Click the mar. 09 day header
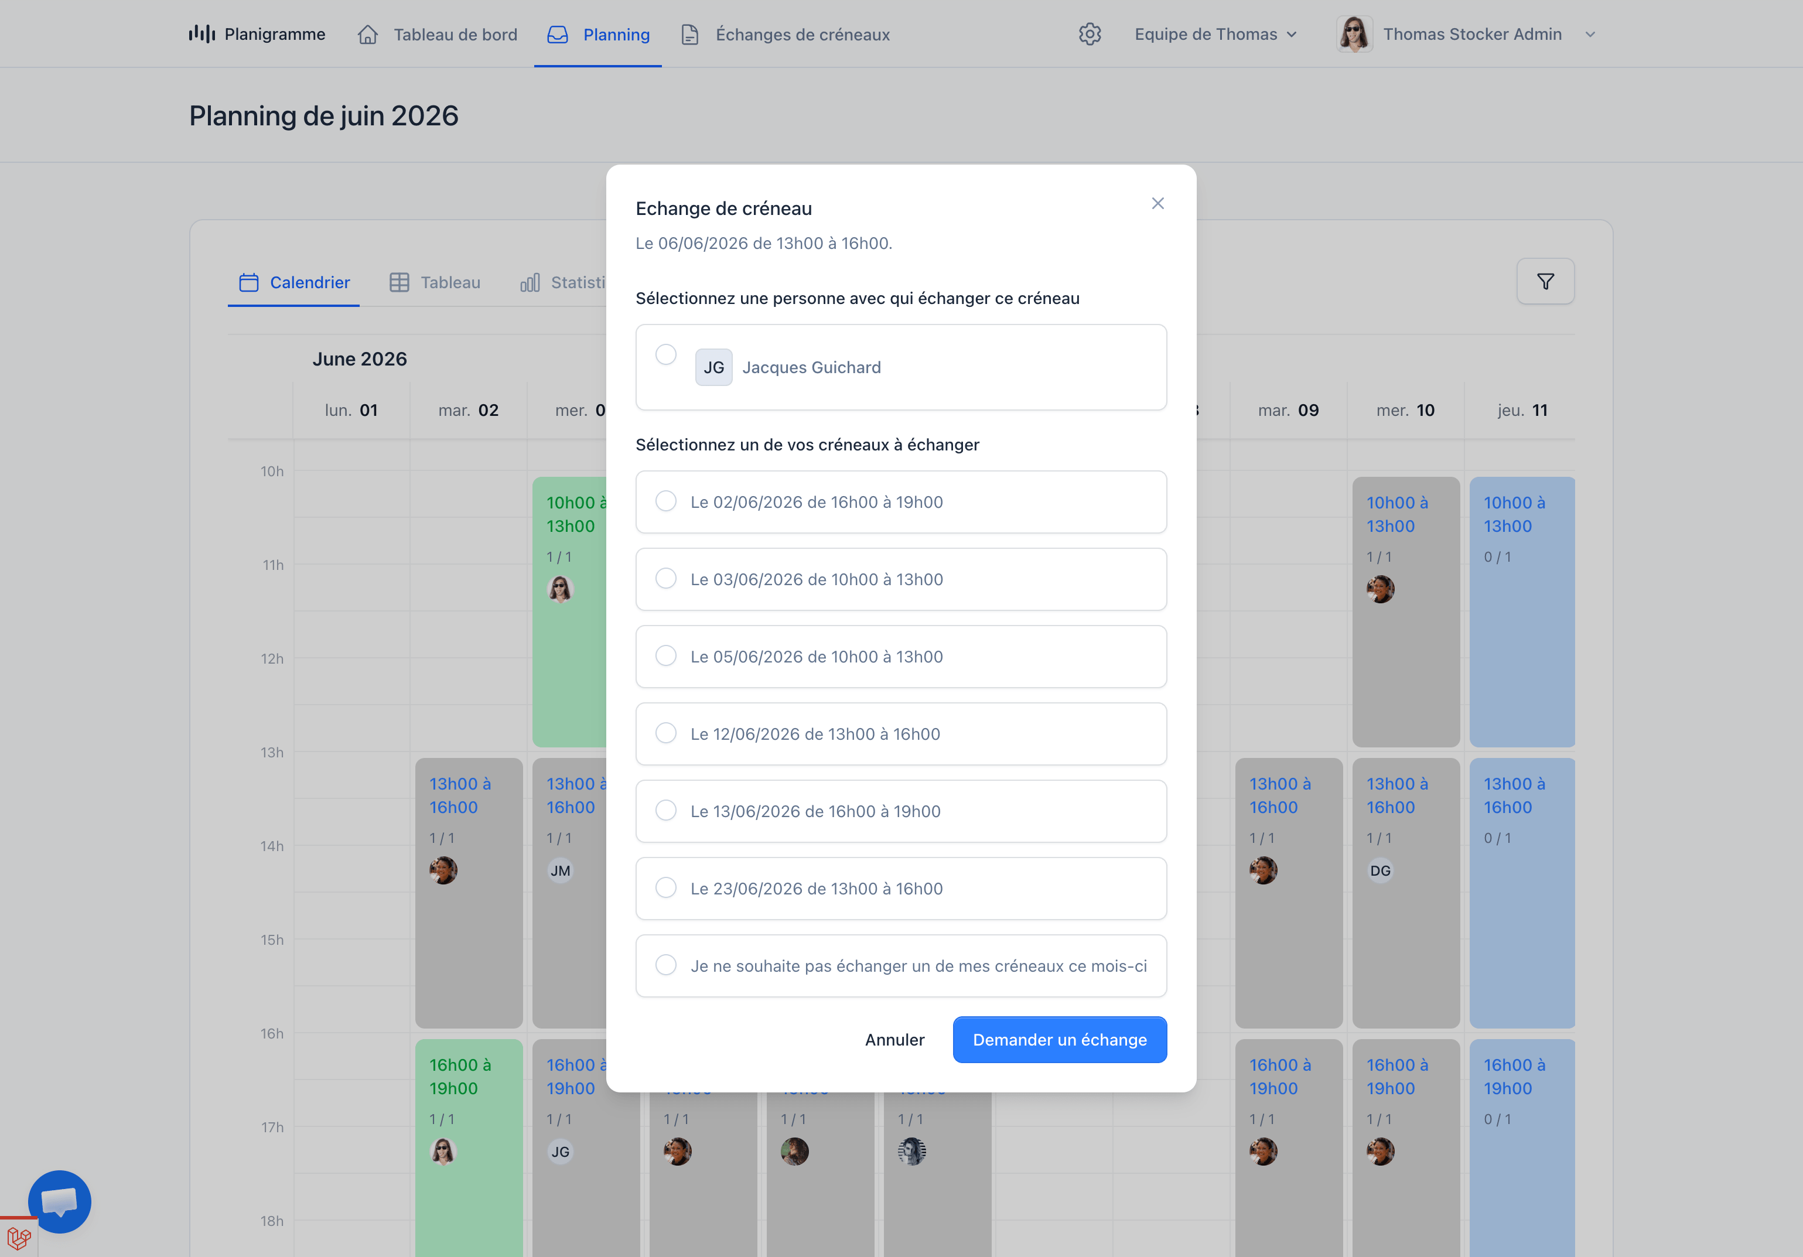The image size is (1803, 1257). (x=1288, y=410)
